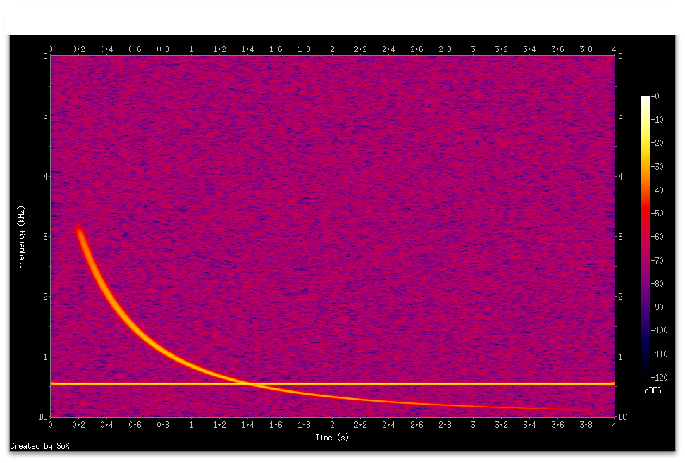Click the 2 label on the bottom time axis
Screen dimensions: 685x463
331,426
